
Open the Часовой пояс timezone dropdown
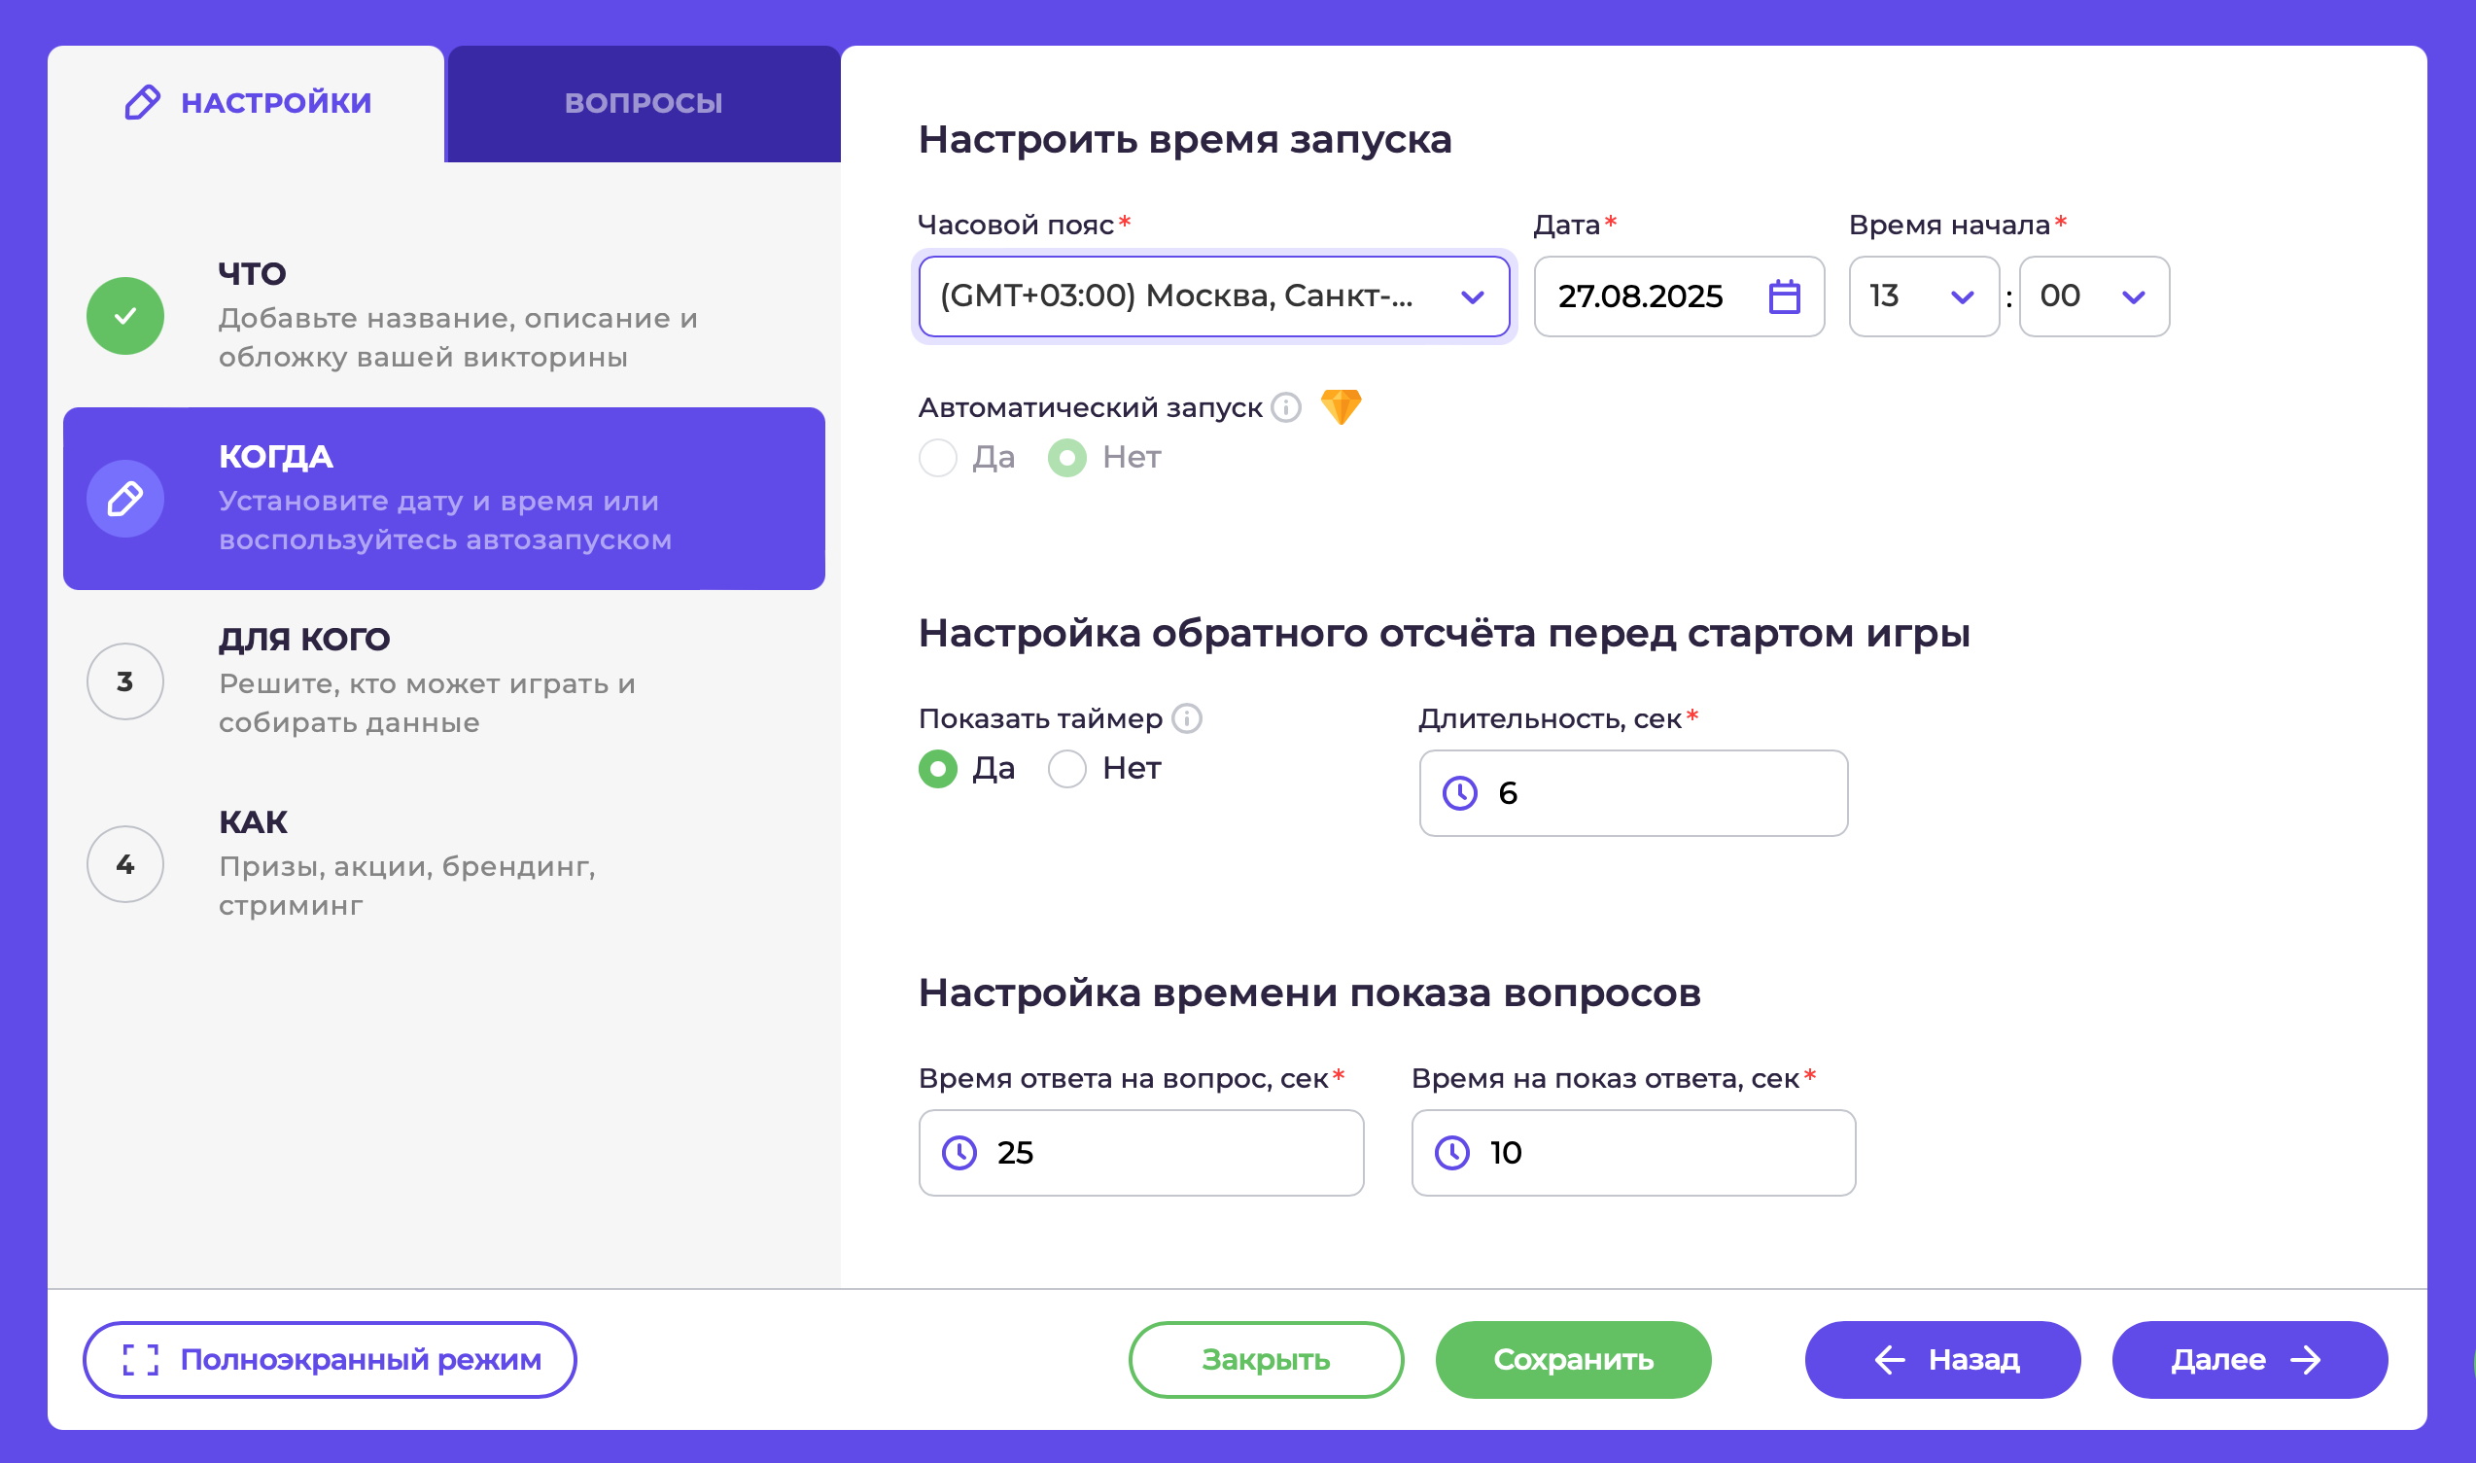[1213, 296]
